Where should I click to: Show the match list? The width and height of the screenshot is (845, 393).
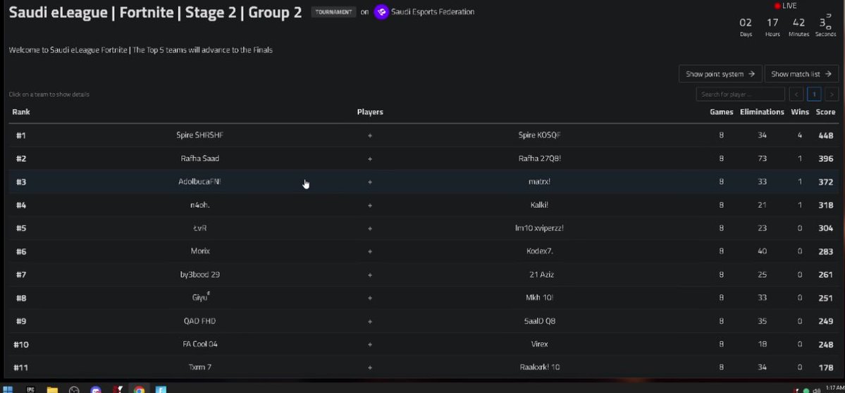[801, 74]
